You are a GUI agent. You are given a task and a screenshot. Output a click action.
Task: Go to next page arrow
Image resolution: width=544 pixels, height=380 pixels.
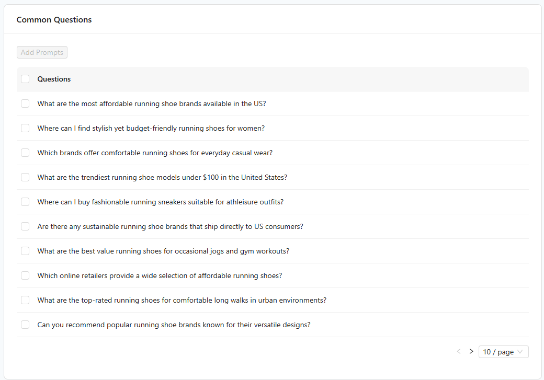coord(471,352)
